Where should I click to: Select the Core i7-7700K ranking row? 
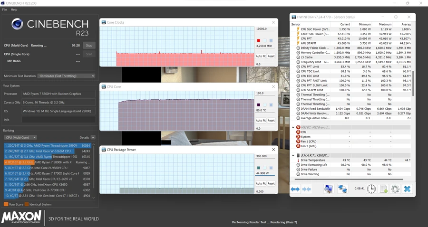tap(47, 190)
